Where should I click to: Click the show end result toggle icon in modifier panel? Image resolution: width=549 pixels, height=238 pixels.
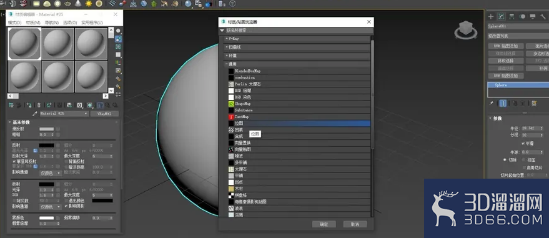[503, 103]
